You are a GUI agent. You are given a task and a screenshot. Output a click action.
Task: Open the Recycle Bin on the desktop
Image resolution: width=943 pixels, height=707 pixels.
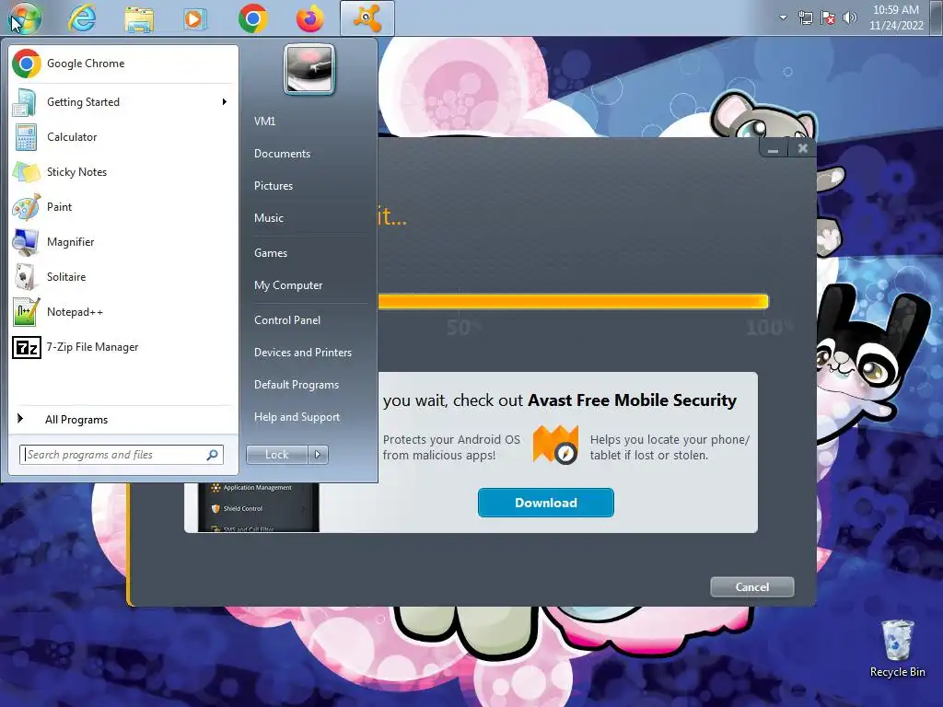coord(897,649)
